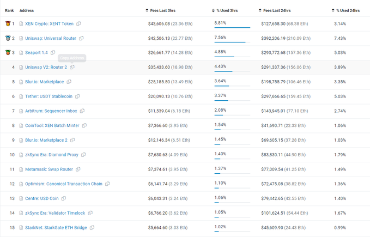Open StarkNet: StarkGate ETH Bridge link
This screenshot has width=370, height=237.
[x=56, y=228]
